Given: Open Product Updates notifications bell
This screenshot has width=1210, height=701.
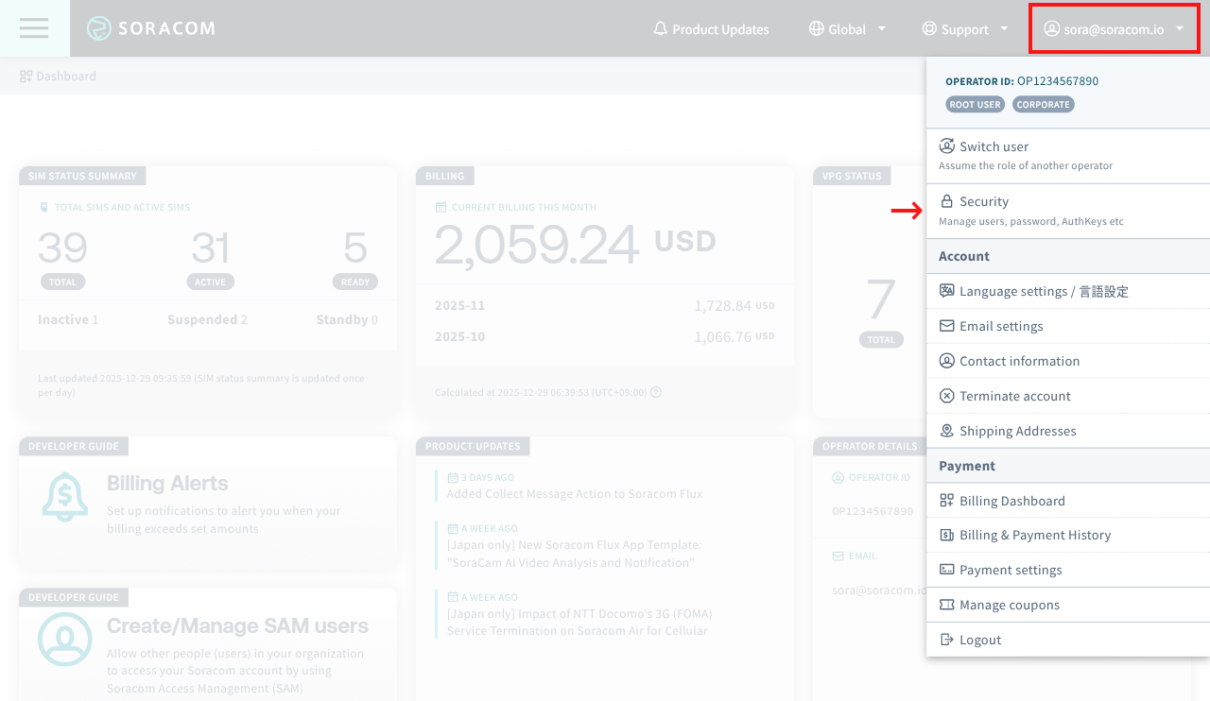Looking at the screenshot, I should [x=661, y=29].
